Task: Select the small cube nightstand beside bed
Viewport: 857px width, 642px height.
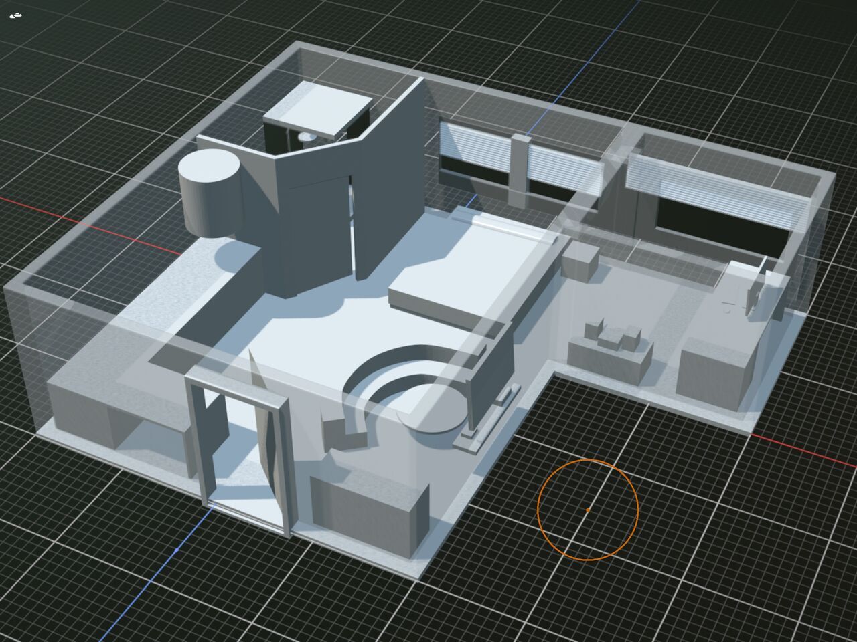Action: point(580,261)
